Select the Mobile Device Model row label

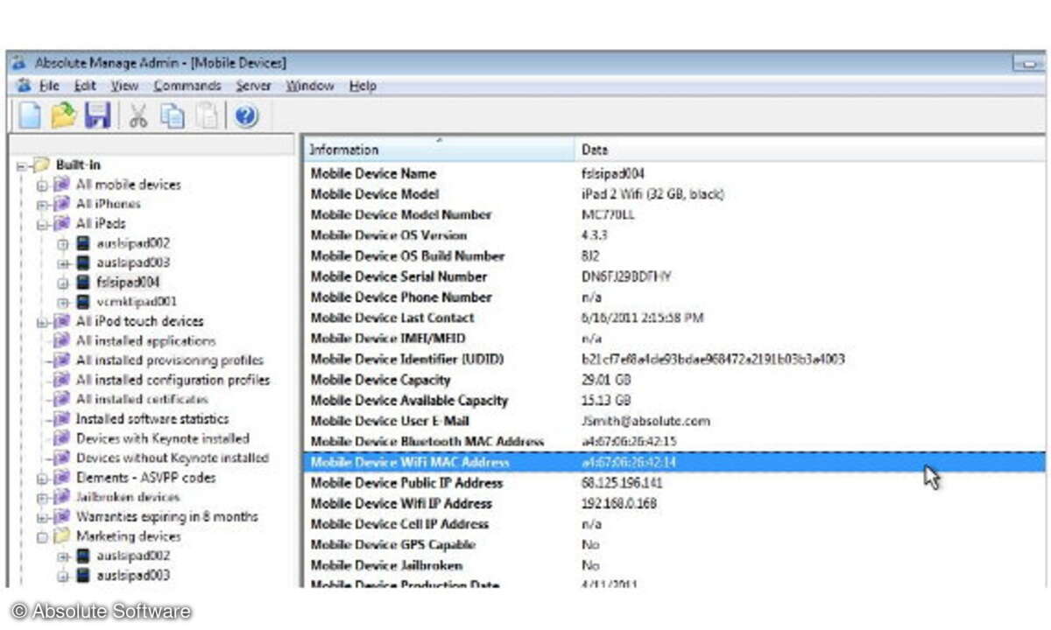pyautogui.click(x=375, y=194)
